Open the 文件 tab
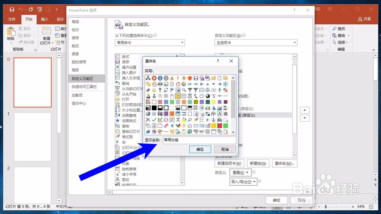Image resolution: width=381 pixels, height=214 pixels. coord(12,19)
